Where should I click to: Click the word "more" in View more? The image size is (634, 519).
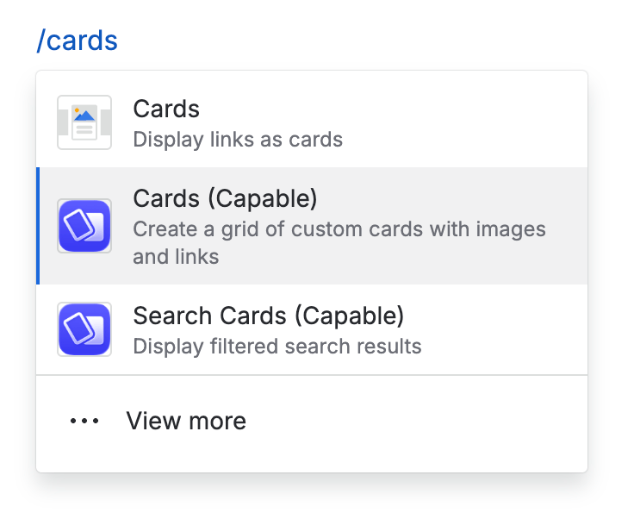[x=219, y=421]
